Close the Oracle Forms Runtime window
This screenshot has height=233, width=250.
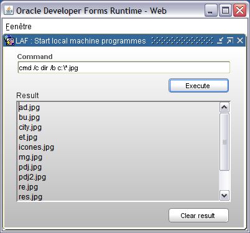239,11
